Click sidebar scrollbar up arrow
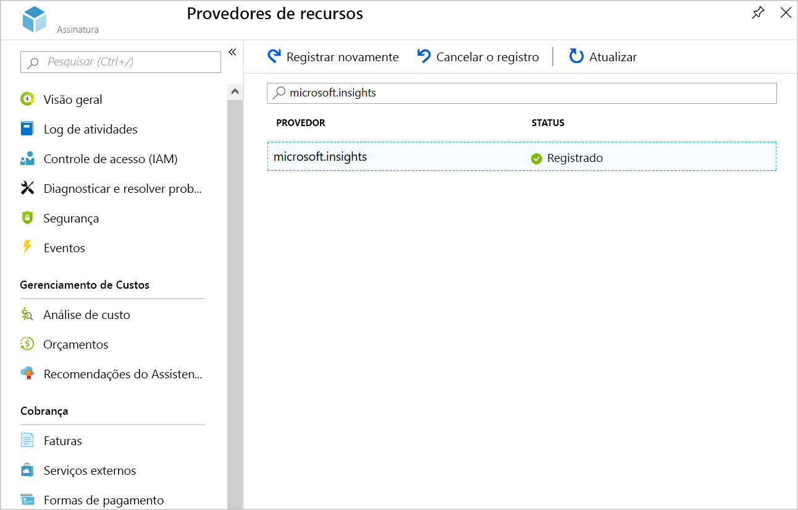The width and height of the screenshot is (798, 510). (235, 91)
